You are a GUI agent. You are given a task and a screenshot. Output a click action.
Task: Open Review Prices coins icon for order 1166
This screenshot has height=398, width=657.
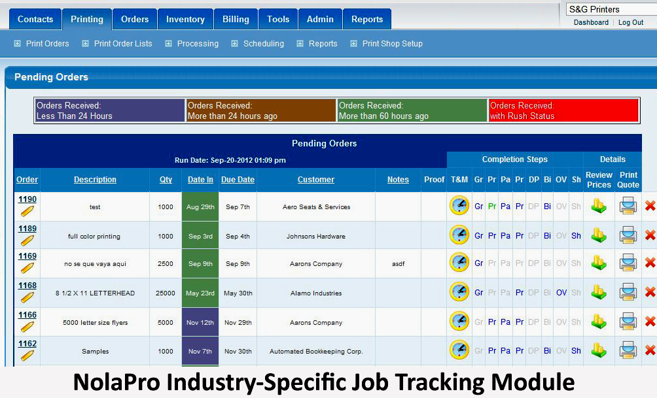click(x=598, y=322)
